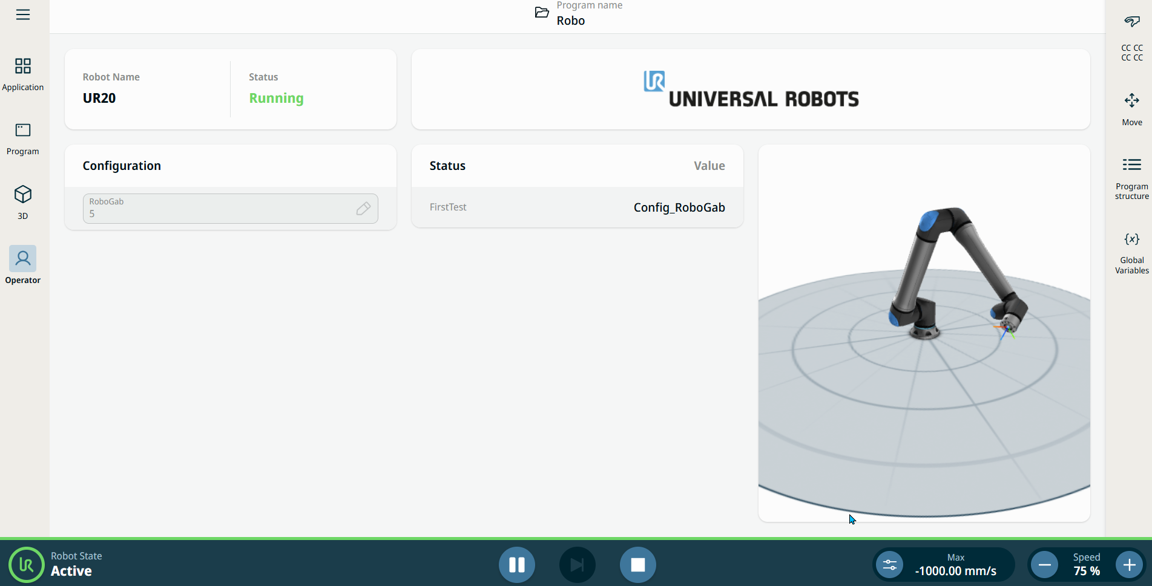Open program folder icon next to Robo
Image resolution: width=1152 pixels, height=586 pixels.
[542, 13]
